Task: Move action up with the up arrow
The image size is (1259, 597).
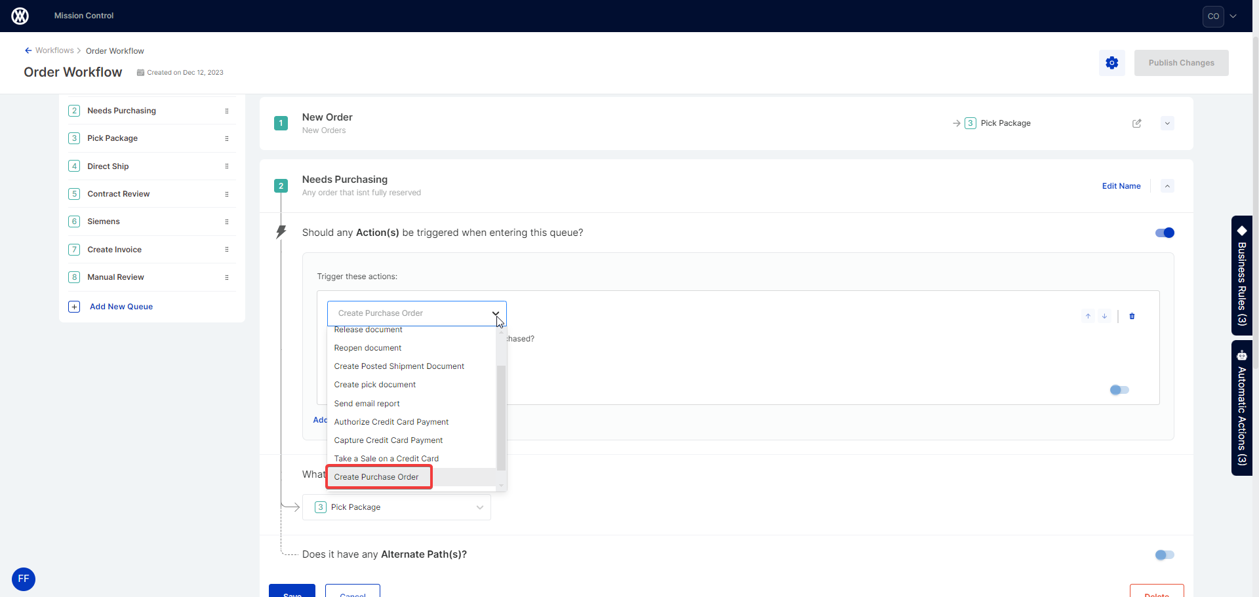Action: (1088, 317)
